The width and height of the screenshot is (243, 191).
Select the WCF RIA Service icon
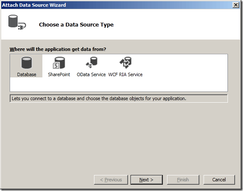click(x=125, y=63)
